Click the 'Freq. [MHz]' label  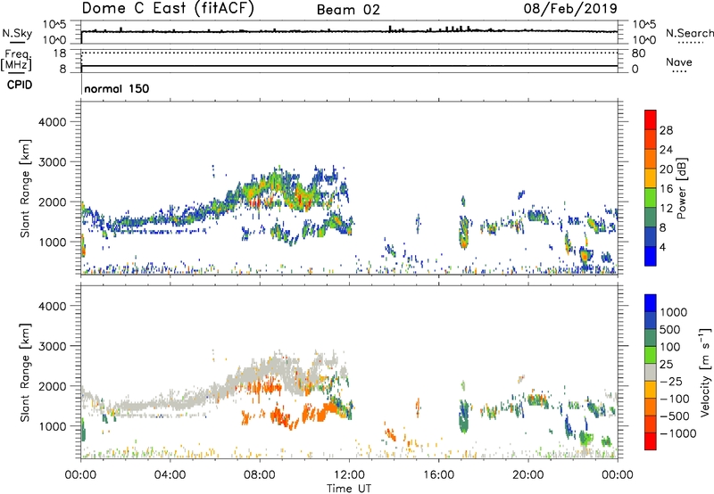pos(17,60)
